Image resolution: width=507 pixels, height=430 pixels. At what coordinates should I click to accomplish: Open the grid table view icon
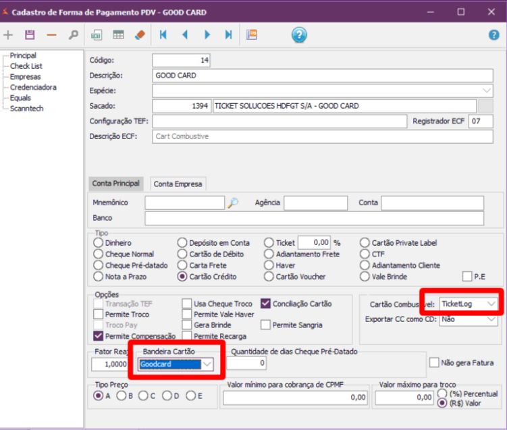(x=118, y=34)
